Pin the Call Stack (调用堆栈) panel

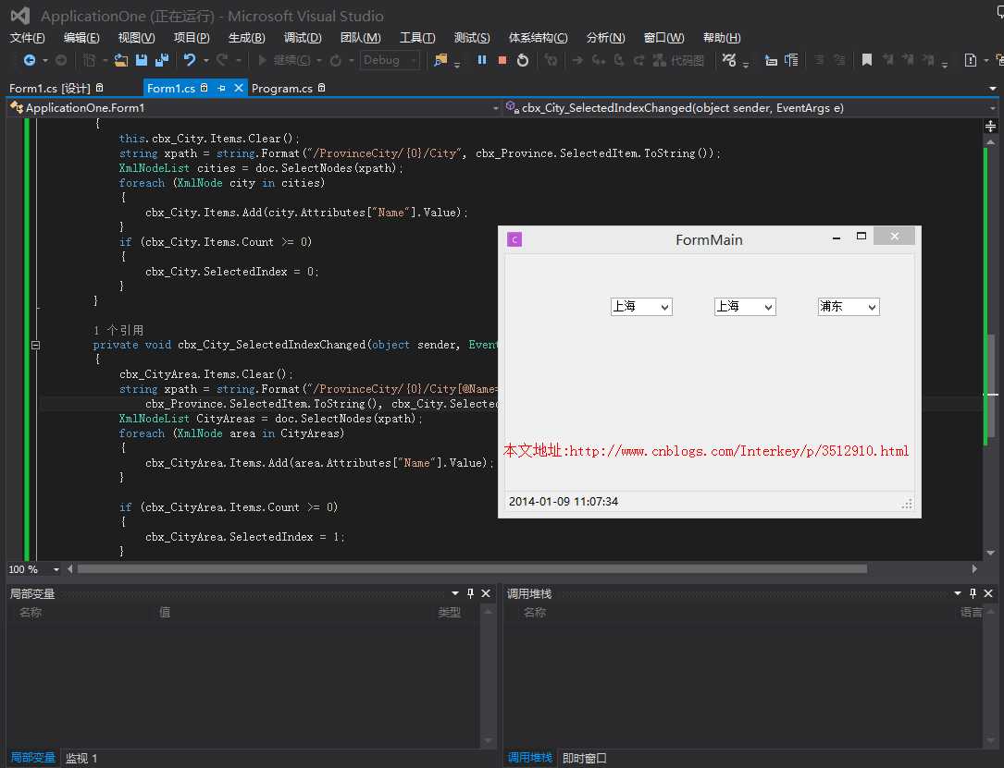(x=973, y=593)
